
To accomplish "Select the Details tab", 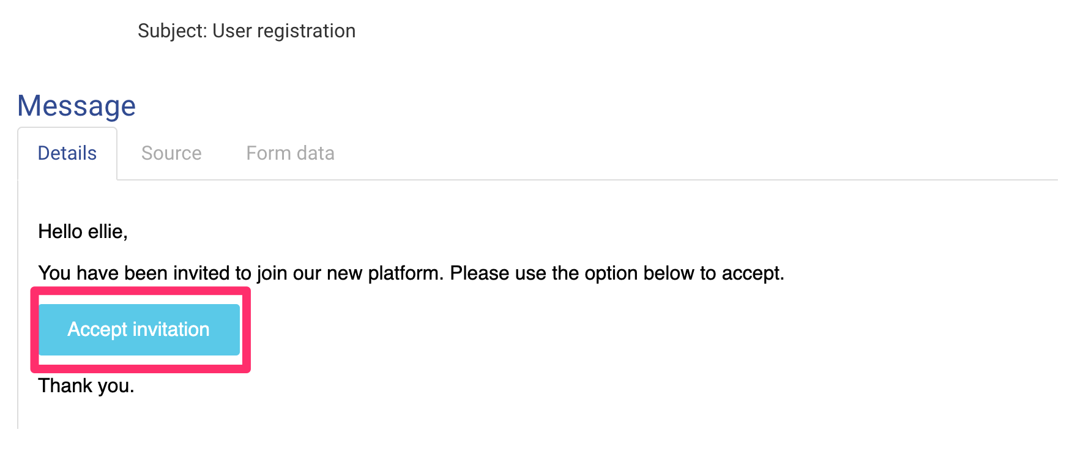I will pos(67,153).
